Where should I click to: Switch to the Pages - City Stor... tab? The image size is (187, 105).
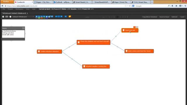tap(43, 2)
